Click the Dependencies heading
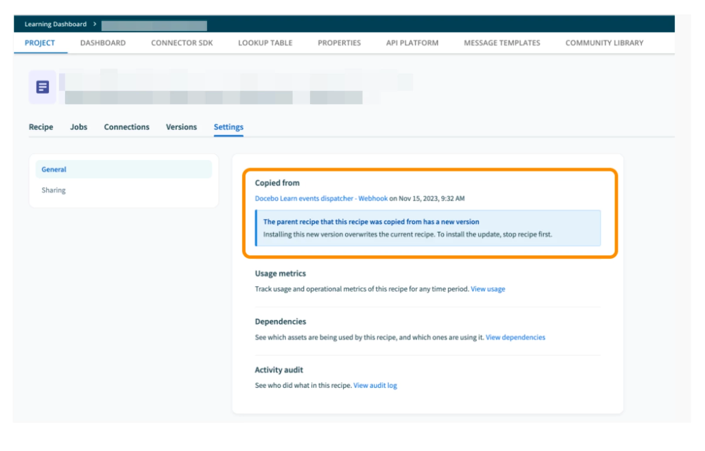Image resolution: width=705 pixels, height=451 pixels. [280, 322]
